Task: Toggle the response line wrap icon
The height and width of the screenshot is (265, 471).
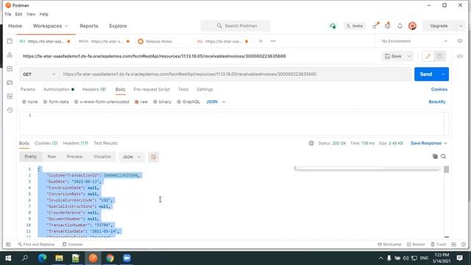Action: (x=153, y=157)
